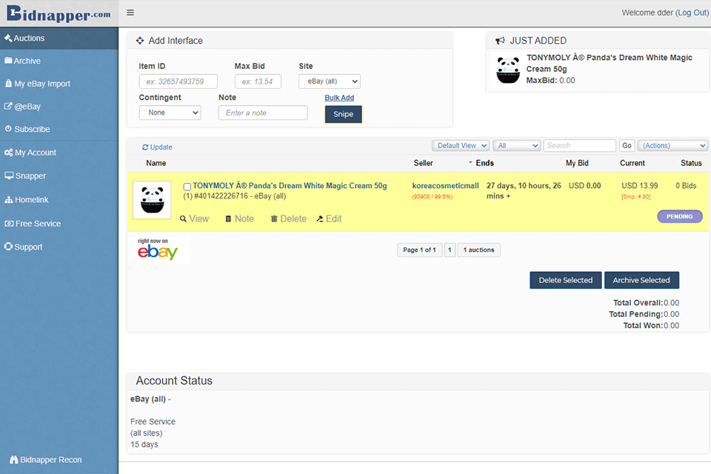This screenshot has width=711, height=474.
Task: Open Archive from the sidebar menu
Action: [7, 61]
